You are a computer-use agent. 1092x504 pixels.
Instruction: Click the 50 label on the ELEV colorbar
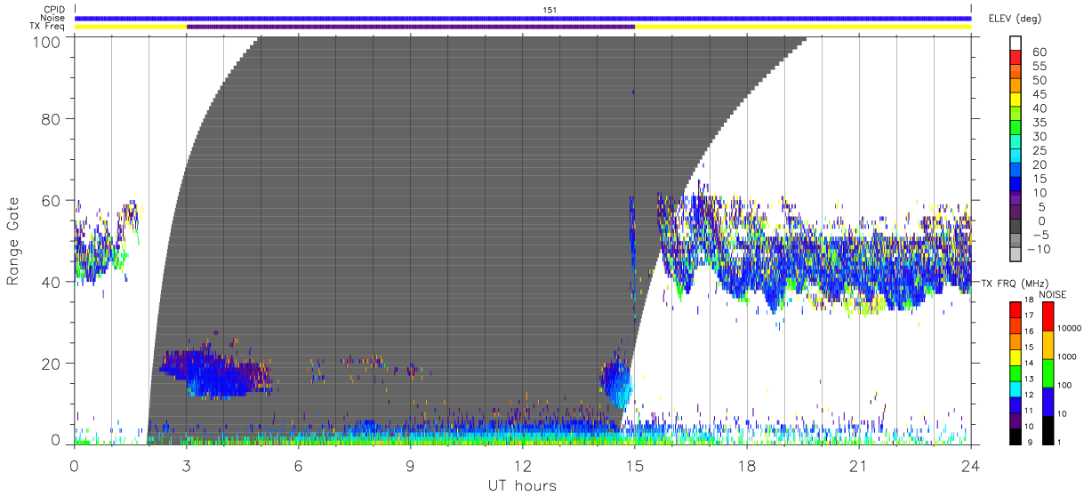1039,81
